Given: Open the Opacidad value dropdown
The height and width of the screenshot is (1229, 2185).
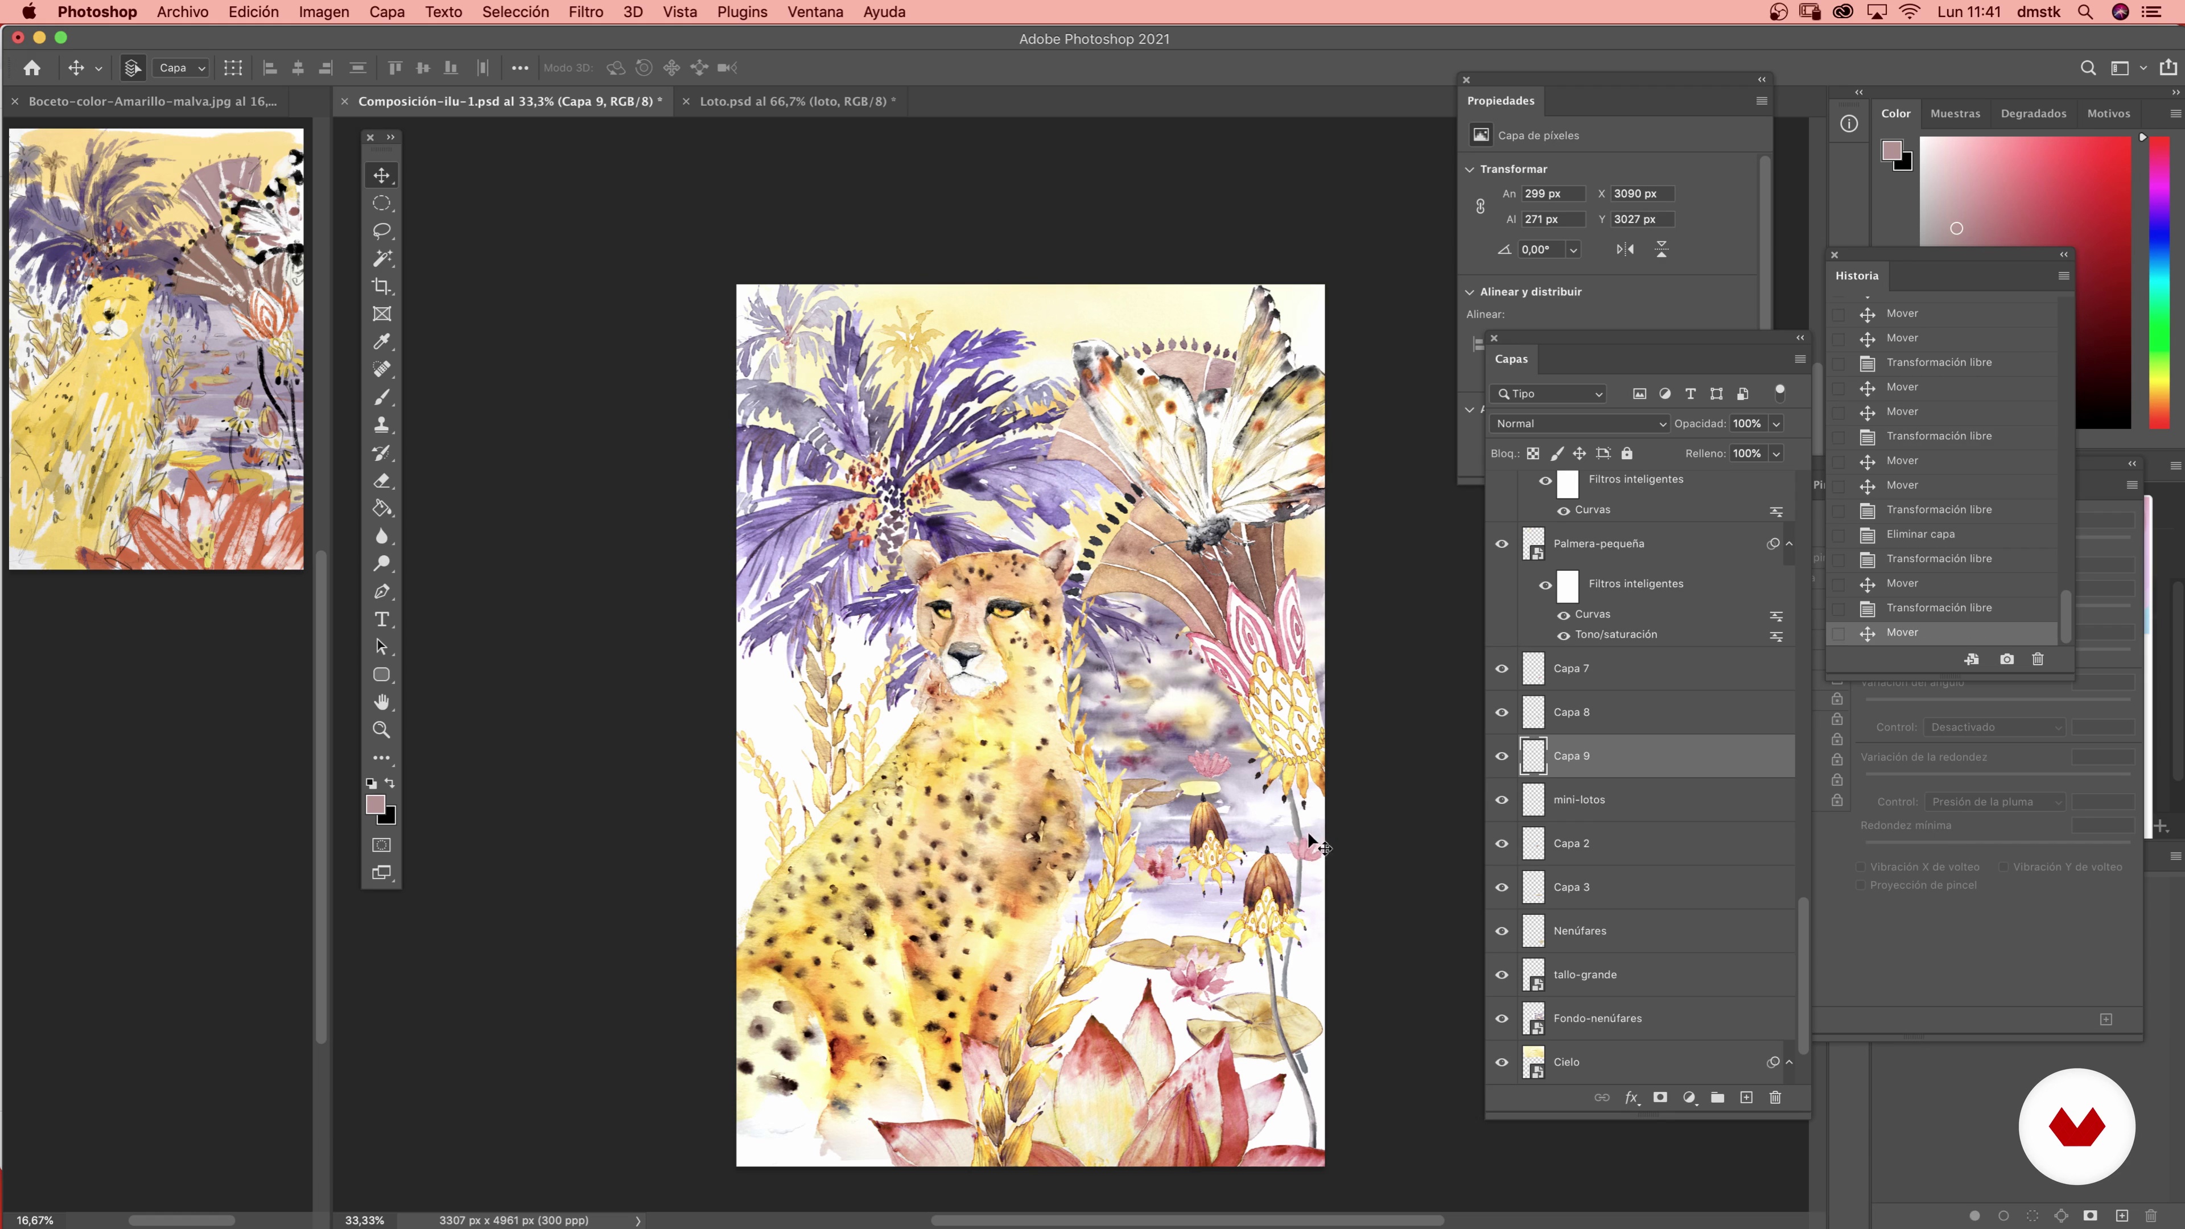Looking at the screenshot, I should coord(1776,423).
